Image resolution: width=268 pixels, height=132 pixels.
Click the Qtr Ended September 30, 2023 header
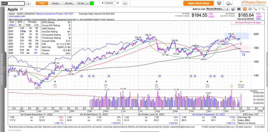(x=208, y=115)
